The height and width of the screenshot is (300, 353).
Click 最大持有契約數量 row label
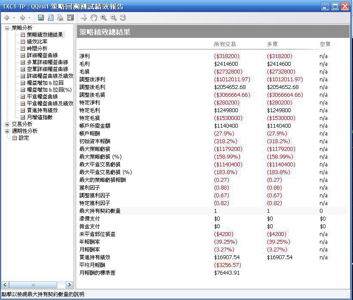tap(100, 211)
